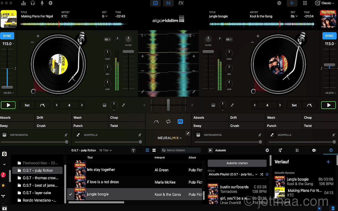Click the pencil edit icon under waveform 2

194,92
